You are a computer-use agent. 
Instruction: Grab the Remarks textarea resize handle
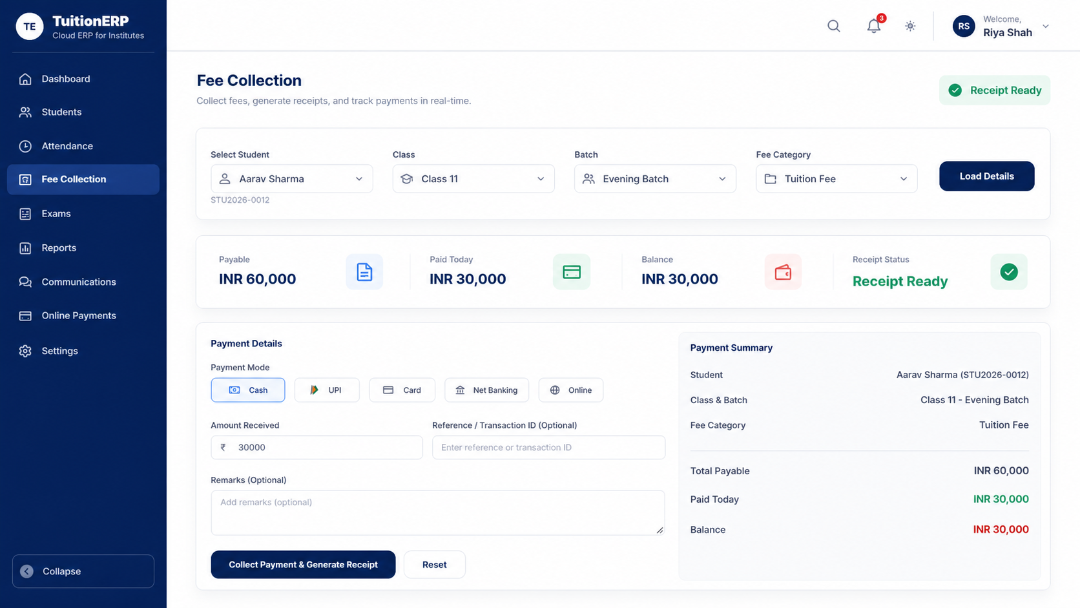tap(659, 530)
